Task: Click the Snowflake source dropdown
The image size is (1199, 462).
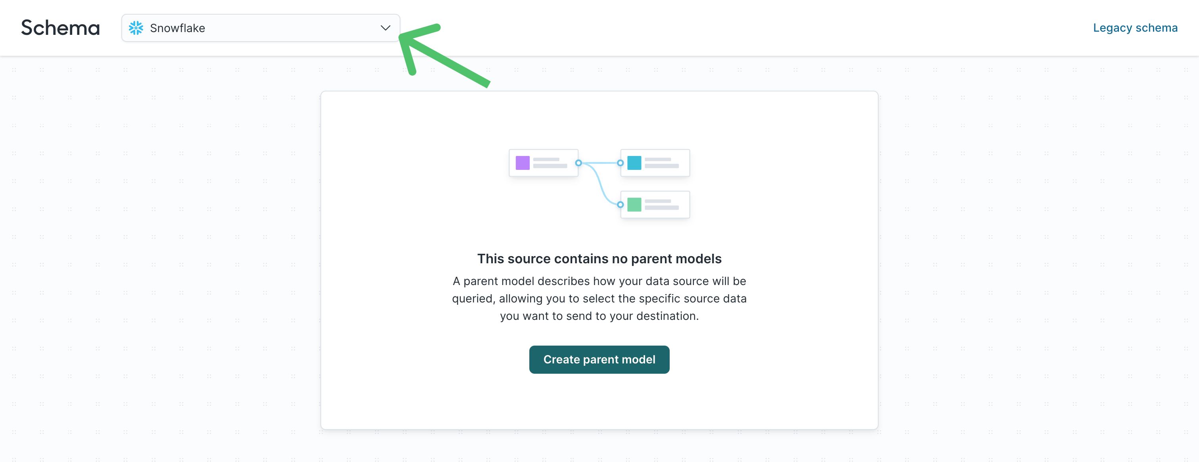Action: (260, 27)
